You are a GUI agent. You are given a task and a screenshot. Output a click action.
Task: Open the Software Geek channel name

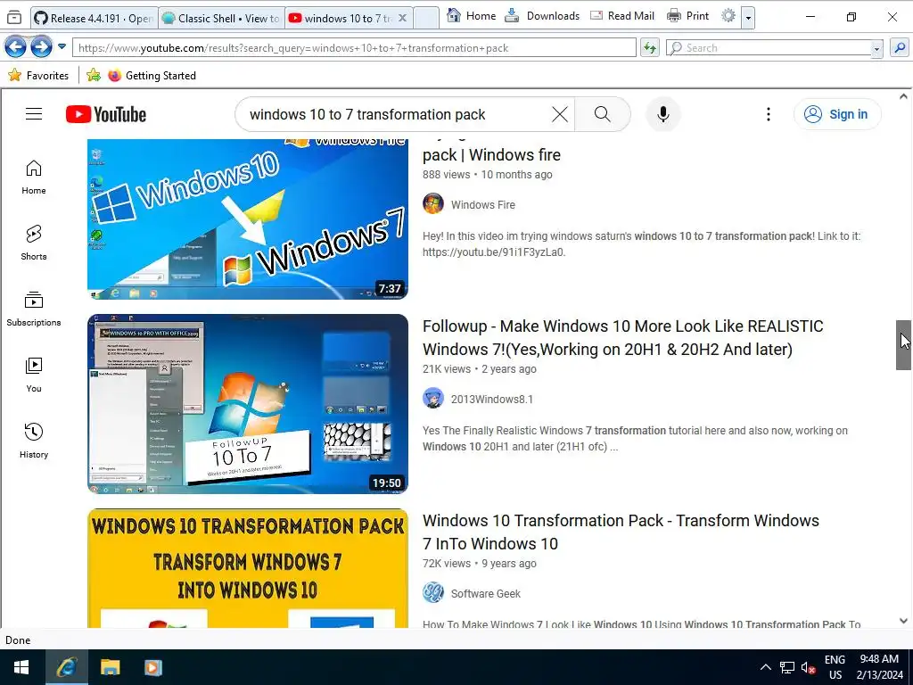[x=486, y=593]
